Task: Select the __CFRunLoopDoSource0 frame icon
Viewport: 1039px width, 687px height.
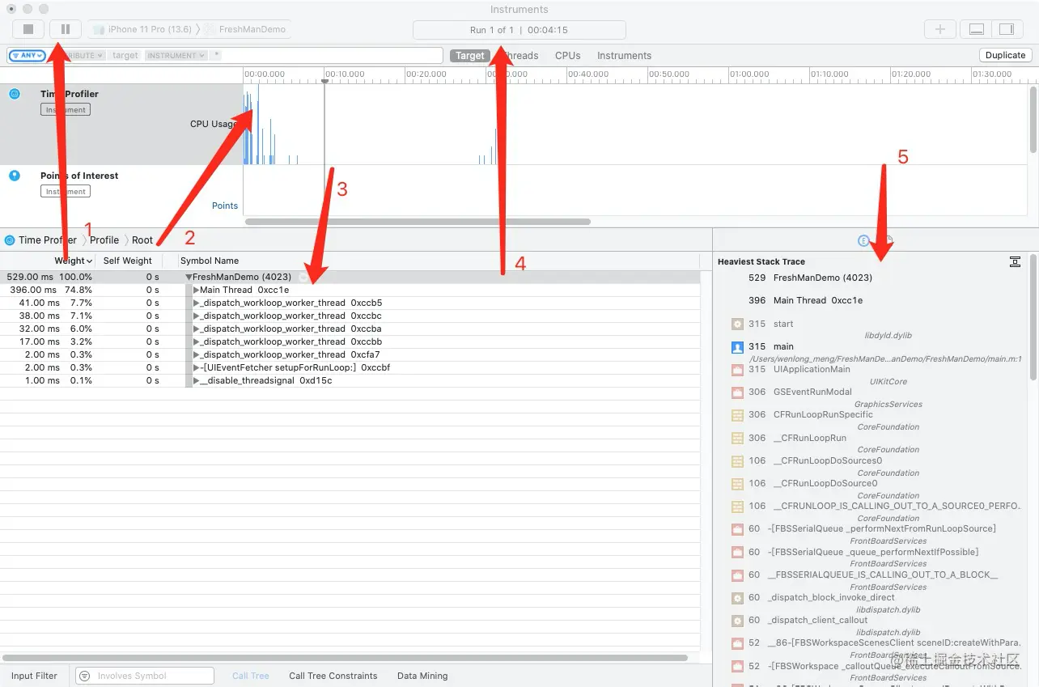Action: [x=737, y=483]
